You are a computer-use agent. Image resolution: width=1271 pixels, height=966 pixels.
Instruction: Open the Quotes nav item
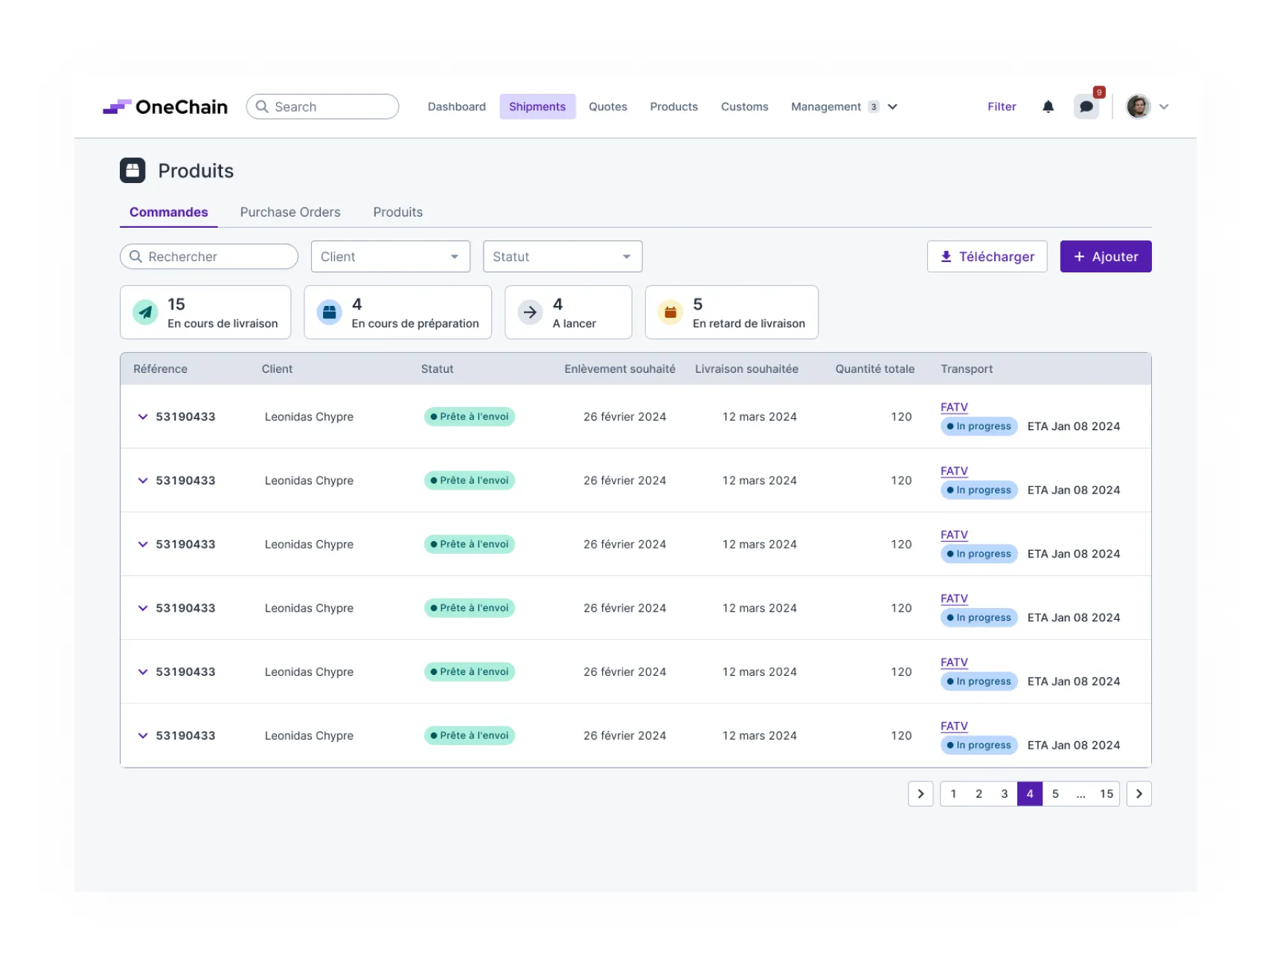pyautogui.click(x=607, y=106)
